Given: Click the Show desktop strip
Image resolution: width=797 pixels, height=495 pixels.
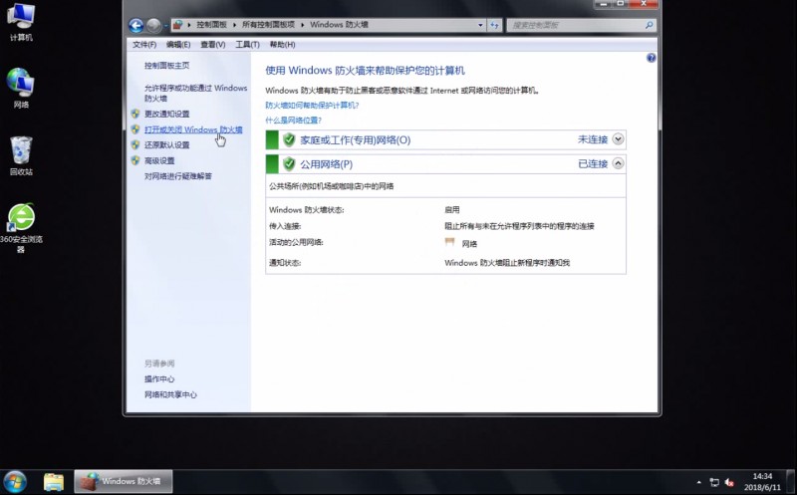Looking at the screenshot, I should click(x=791, y=482).
